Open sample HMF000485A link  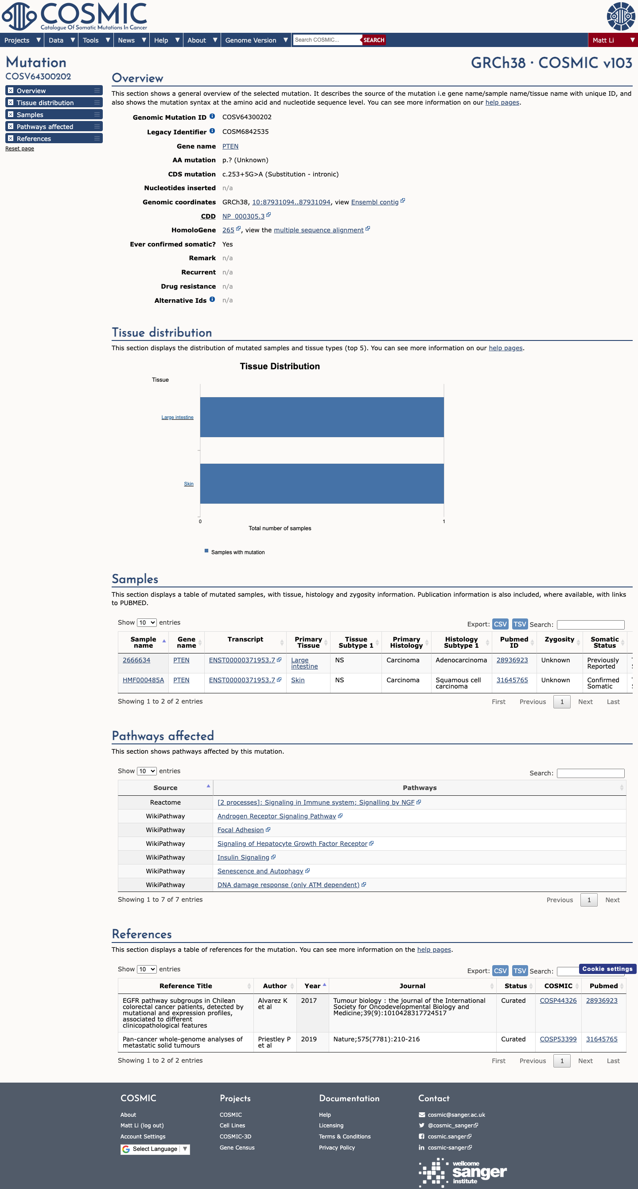pyautogui.click(x=144, y=680)
